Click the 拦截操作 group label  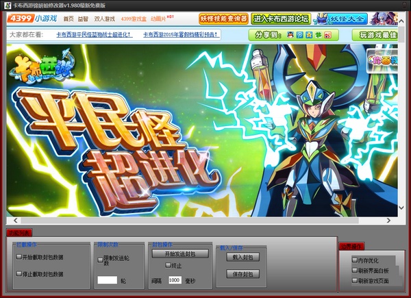coord(27,245)
